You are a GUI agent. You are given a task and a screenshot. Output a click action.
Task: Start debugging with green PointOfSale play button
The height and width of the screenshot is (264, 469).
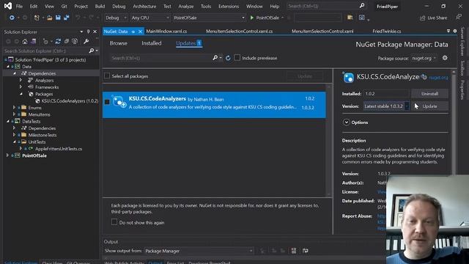point(265,18)
